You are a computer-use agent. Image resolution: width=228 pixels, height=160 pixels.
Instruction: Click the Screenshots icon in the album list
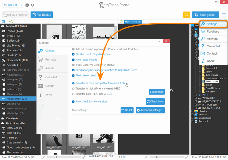click(4, 60)
